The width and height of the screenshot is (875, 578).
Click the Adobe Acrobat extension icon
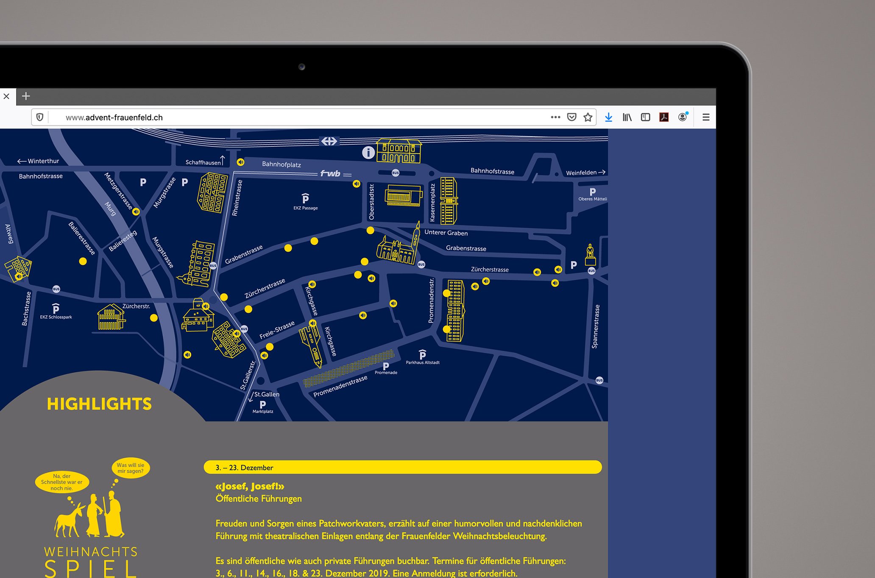coord(664,117)
